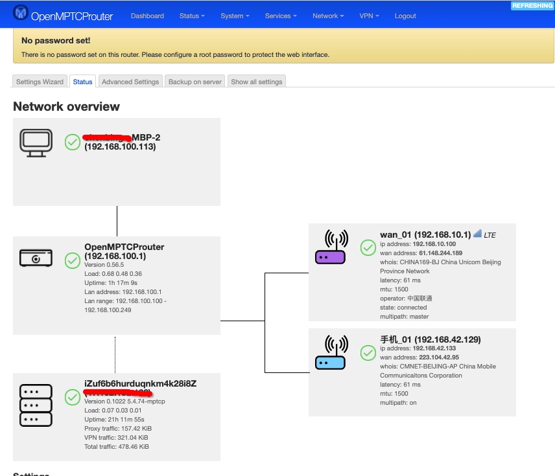Open the Network dropdown menu
This screenshot has height=476, width=555.
point(327,16)
